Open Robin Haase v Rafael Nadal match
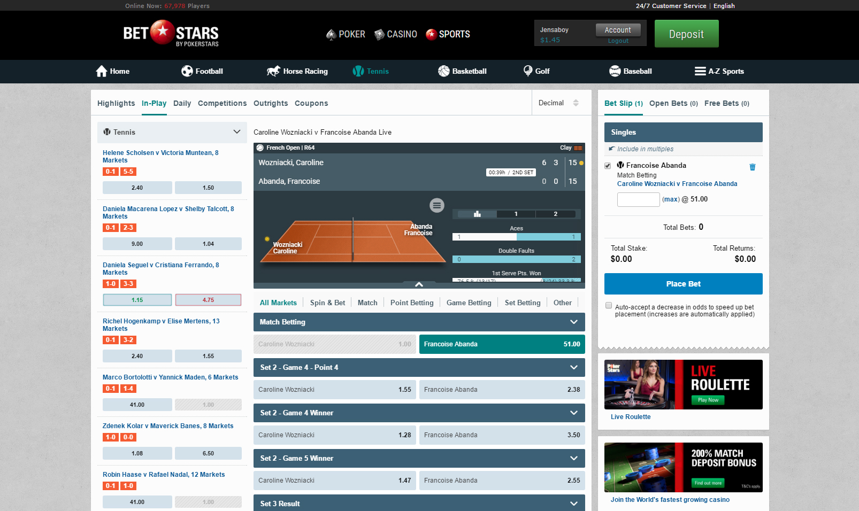The image size is (859, 511). (164, 475)
